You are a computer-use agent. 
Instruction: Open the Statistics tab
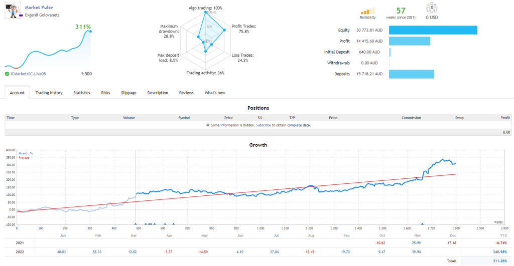point(82,93)
